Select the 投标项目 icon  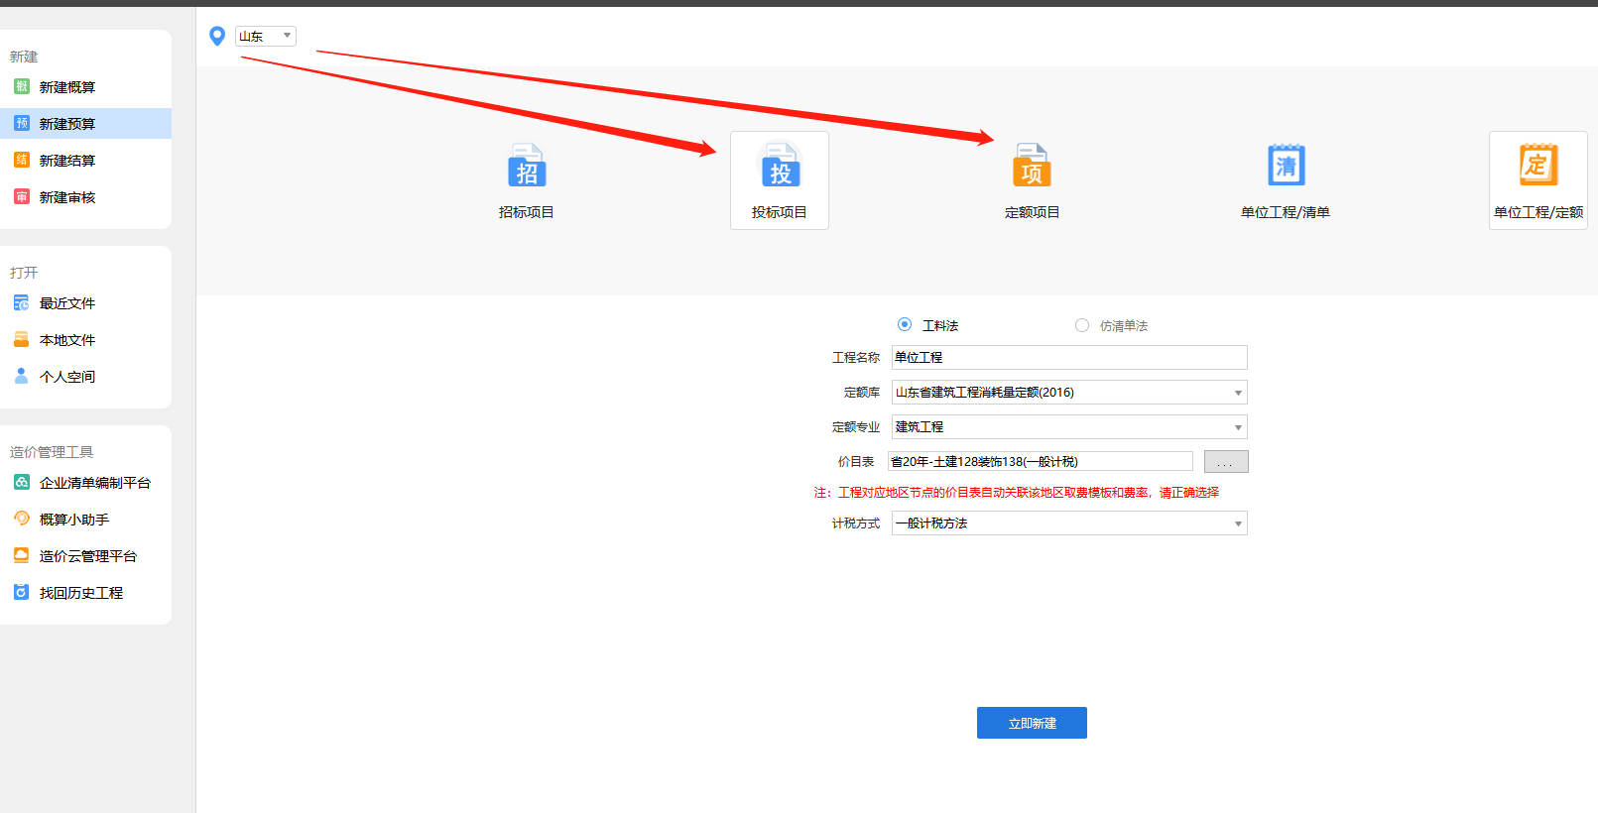[x=780, y=166]
